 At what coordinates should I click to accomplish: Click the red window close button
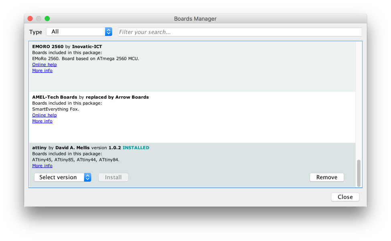(30, 18)
